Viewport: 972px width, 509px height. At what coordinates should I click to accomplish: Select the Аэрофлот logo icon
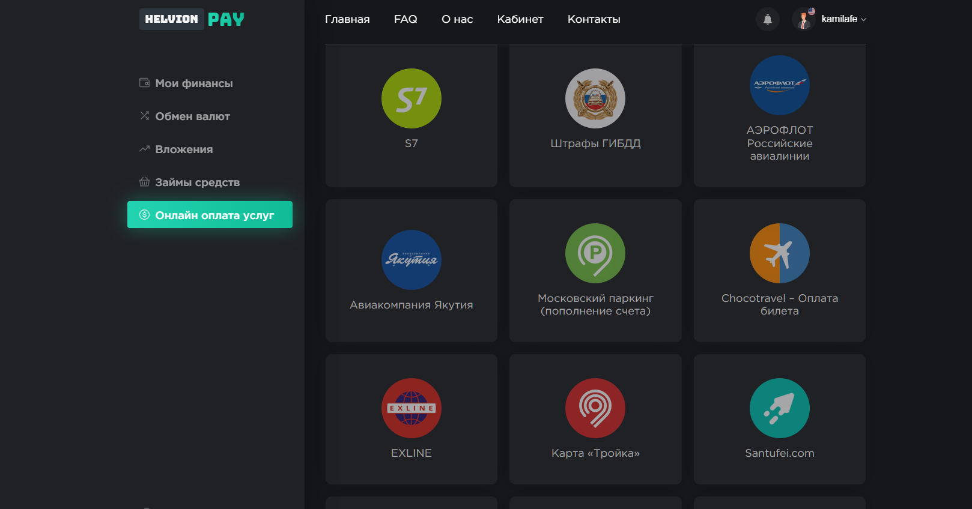[x=780, y=85]
